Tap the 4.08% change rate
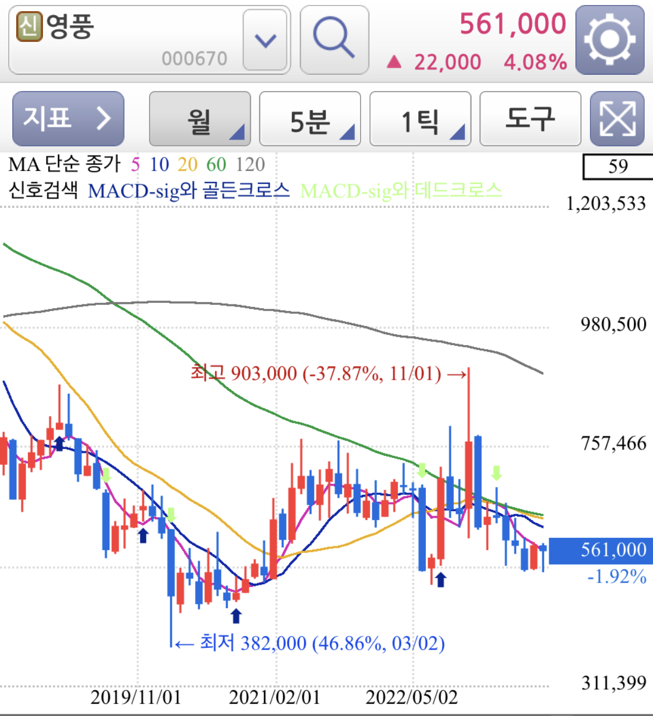Image resolution: width=653 pixels, height=716 pixels. pos(535,62)
